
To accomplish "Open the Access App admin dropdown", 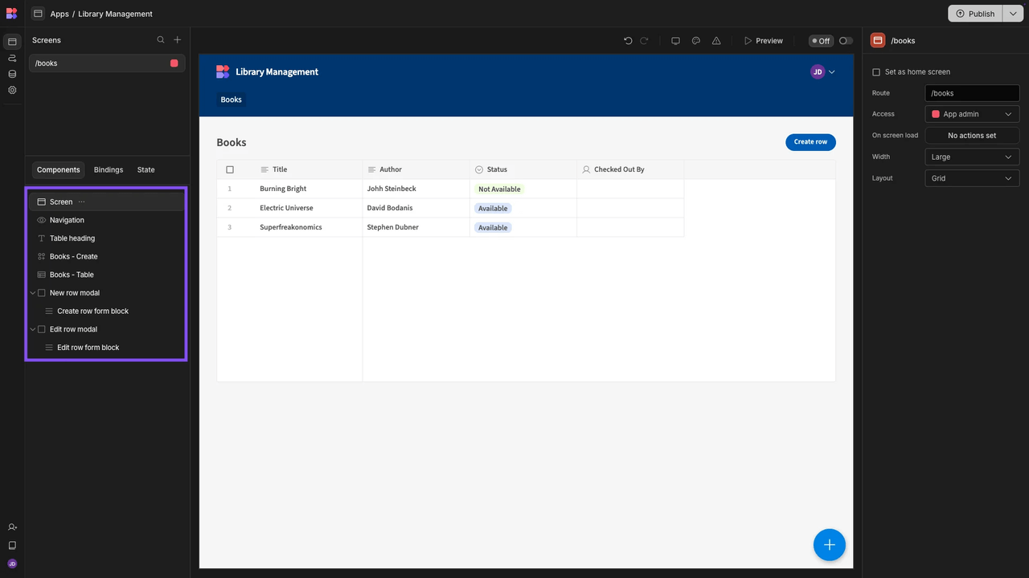I will [972, 114].
